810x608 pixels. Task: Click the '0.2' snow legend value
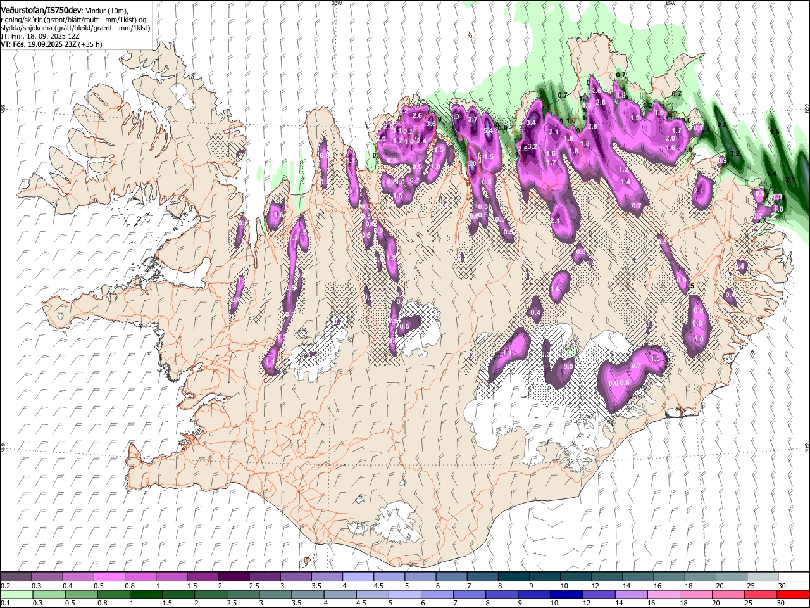6,586
